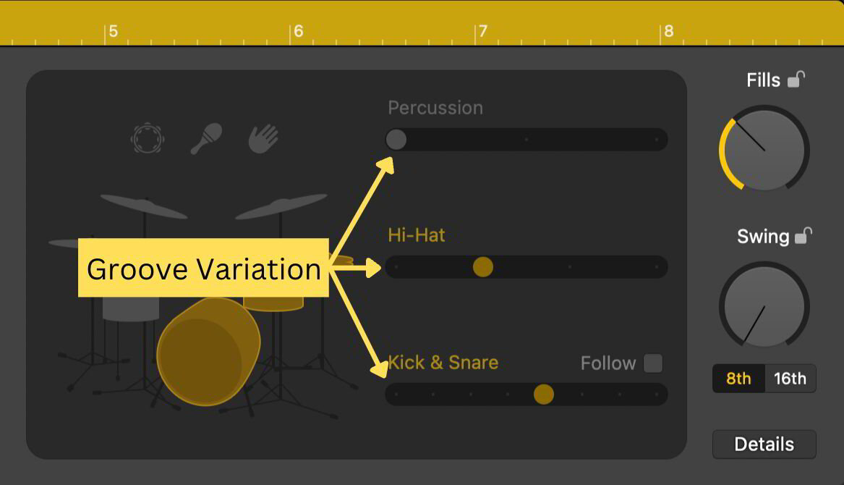Adjust the Swing knob

click(x=764, y=306)
